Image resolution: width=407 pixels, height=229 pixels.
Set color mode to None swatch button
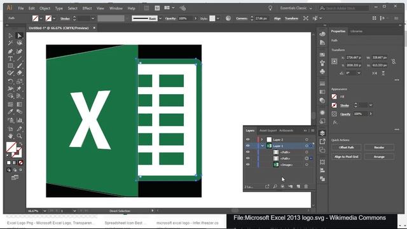click(x=20, y=163)
